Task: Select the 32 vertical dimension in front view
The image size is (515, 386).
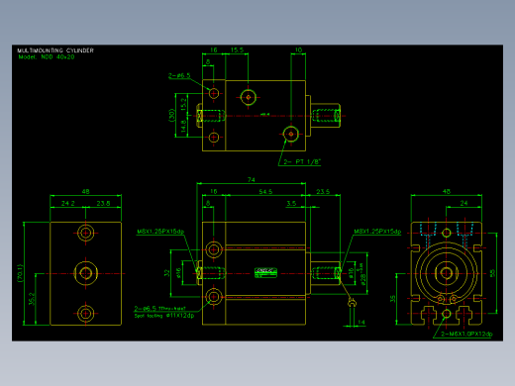Action: pyautogui.click(x=166, y=273)
